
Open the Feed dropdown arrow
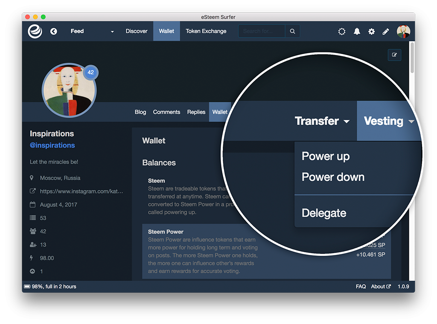tap(112, 32)
